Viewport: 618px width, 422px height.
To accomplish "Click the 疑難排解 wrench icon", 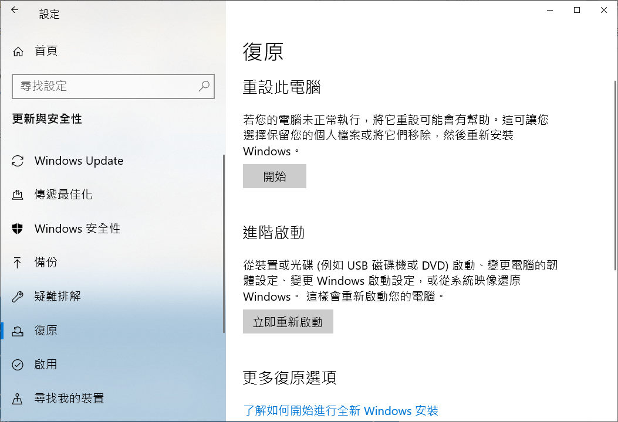I will [x=18, y=297].
